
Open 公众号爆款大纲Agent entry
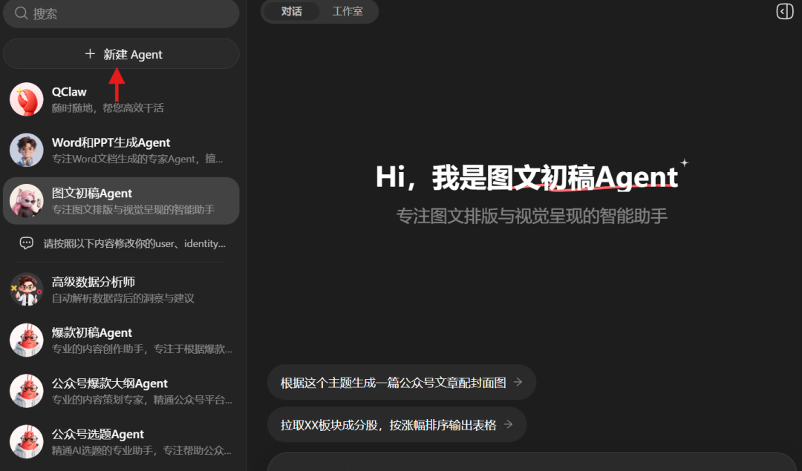[121, 391]
